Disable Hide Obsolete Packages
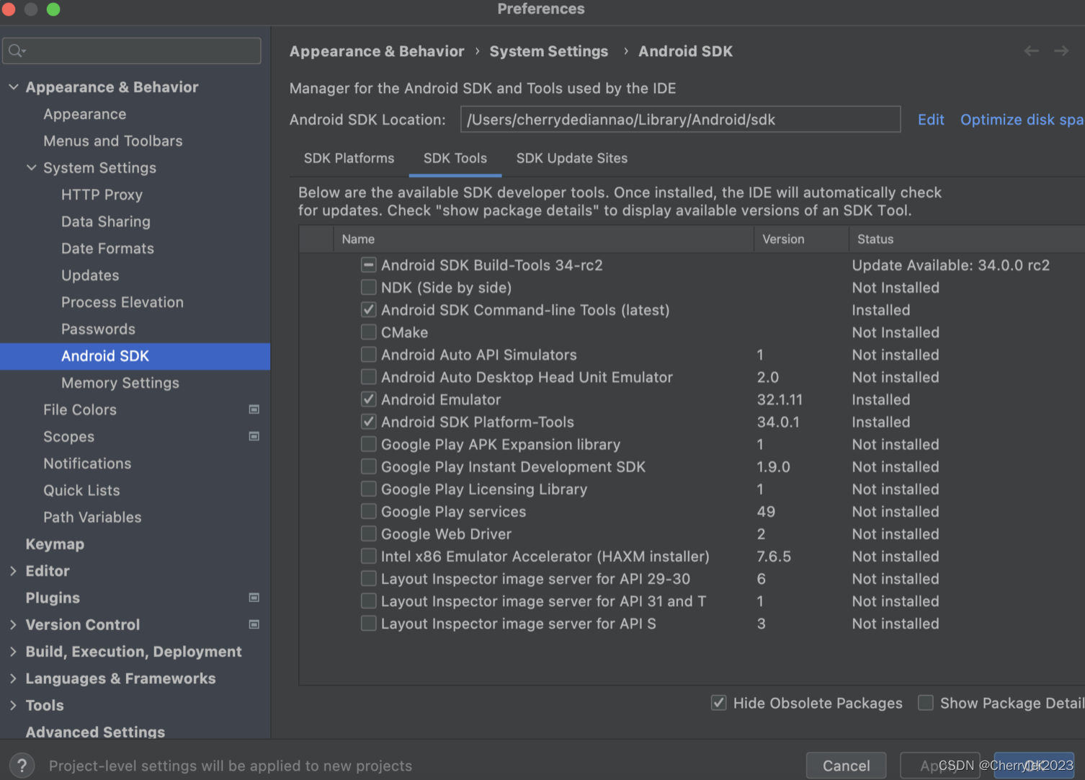The image size is (1085, 780). click(x=718, y=702)
